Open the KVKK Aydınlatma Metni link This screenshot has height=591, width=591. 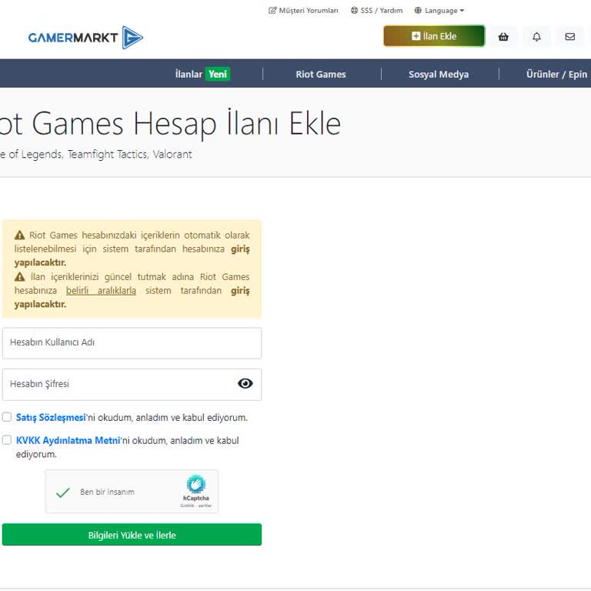pos(68,440)
